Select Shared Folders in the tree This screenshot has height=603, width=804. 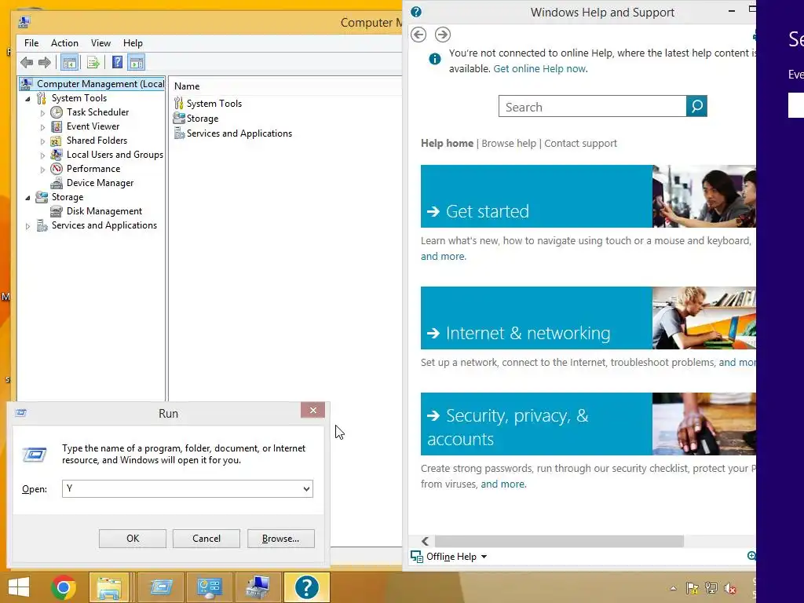point(97,140)
